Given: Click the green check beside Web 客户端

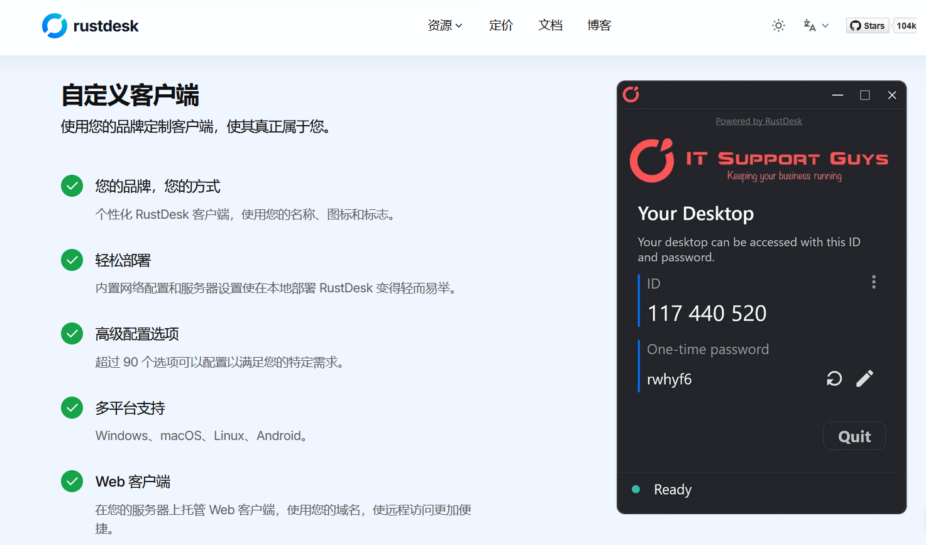Looking at the screenshot, I should pos(72,482).
